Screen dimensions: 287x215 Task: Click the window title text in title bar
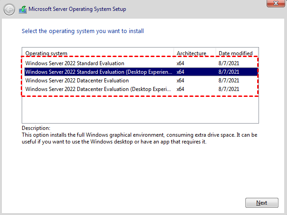(x=77, y=9)
